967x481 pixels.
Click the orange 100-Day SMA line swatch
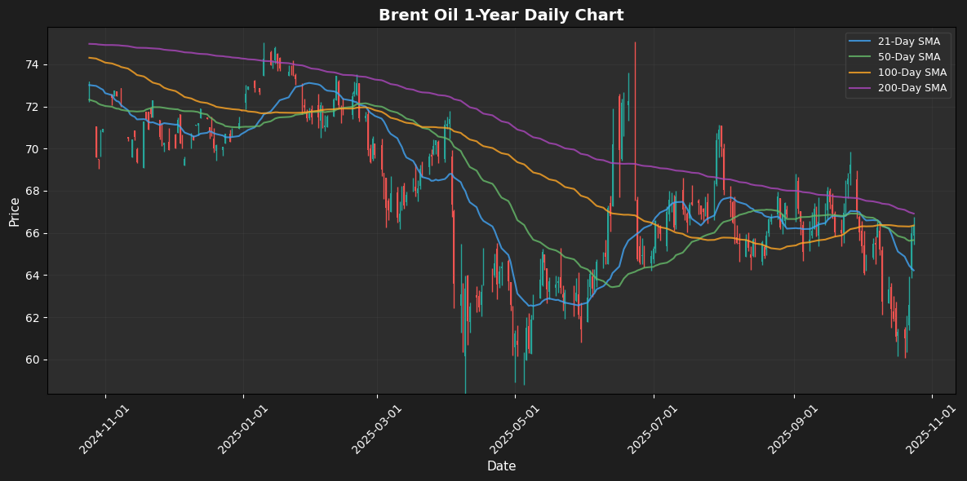click(x=860, y=73)
